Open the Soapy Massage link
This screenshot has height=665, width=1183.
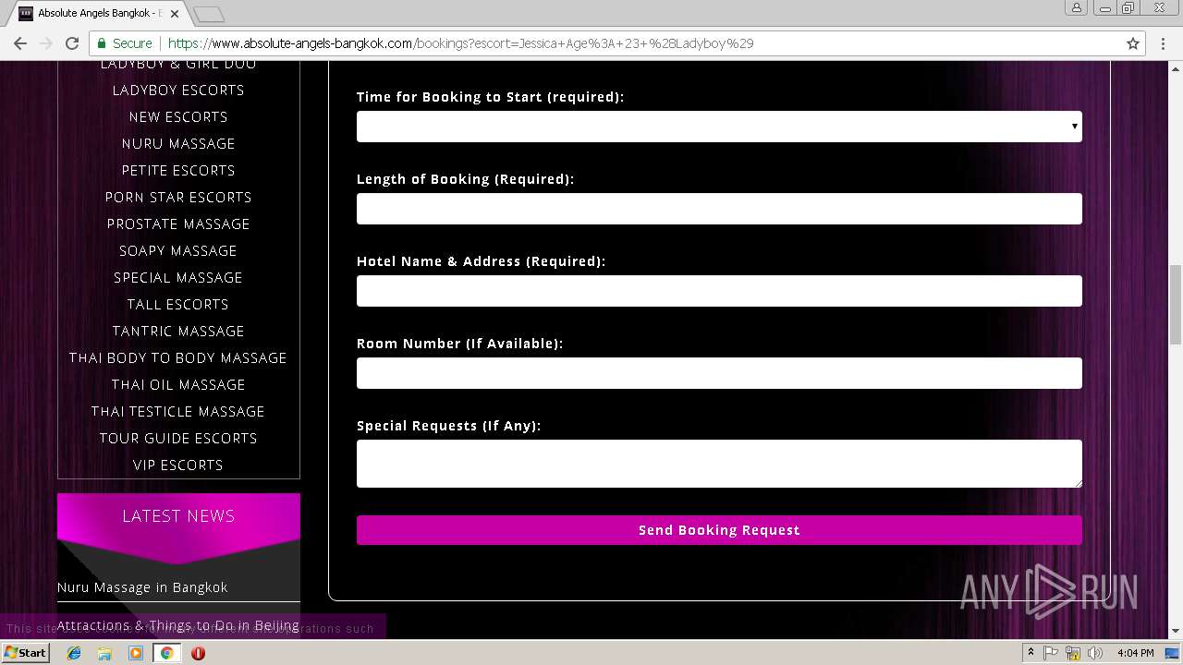point(178,251)
